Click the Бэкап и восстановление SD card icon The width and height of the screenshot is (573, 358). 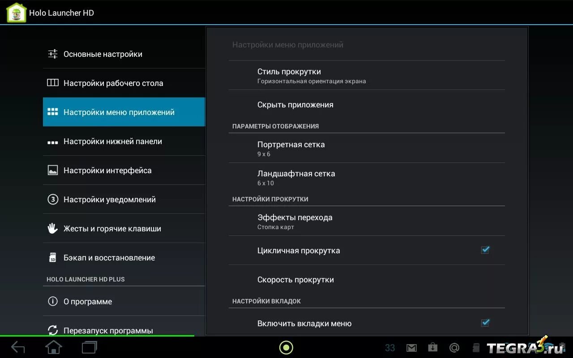[53, 258]
